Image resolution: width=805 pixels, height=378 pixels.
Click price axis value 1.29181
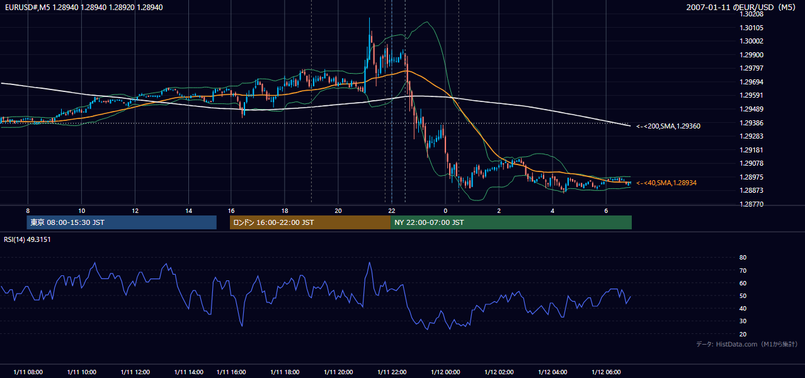pos(752,150)
